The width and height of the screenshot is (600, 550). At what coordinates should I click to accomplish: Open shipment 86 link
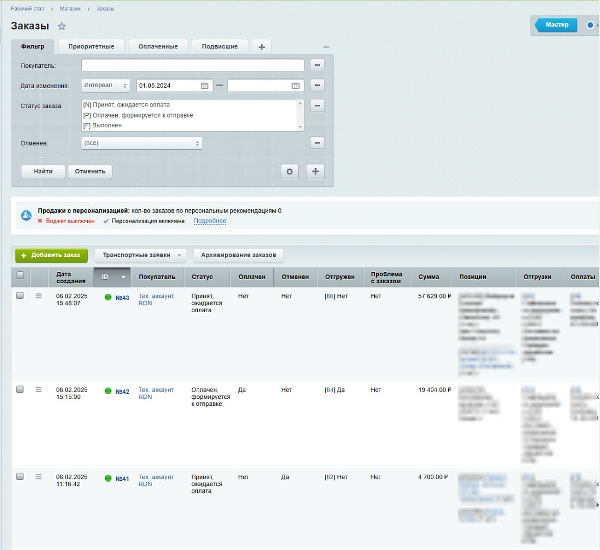click(329, 296)
